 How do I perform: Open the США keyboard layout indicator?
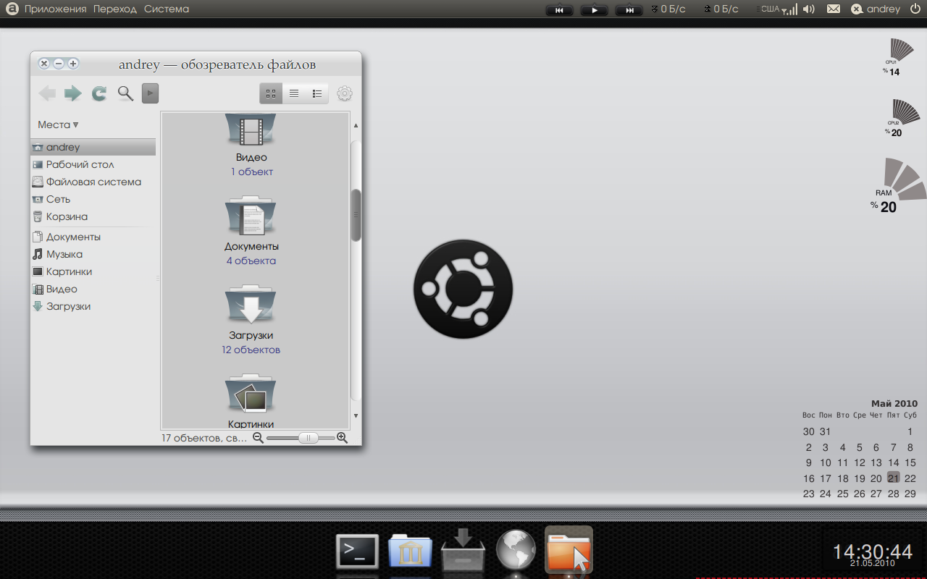(x=769, y=9)
